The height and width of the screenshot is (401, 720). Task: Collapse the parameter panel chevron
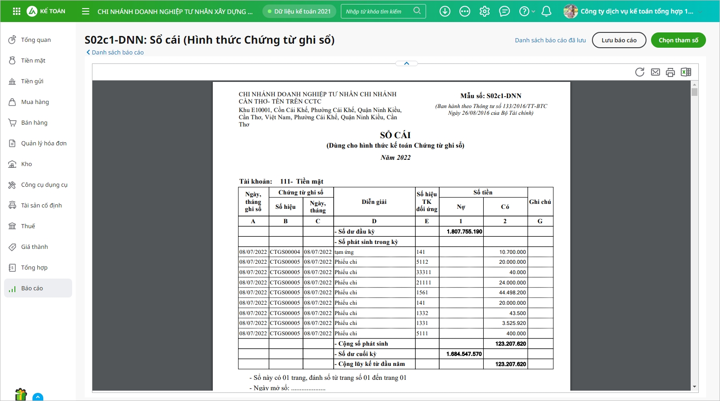(x=407, y=63)
